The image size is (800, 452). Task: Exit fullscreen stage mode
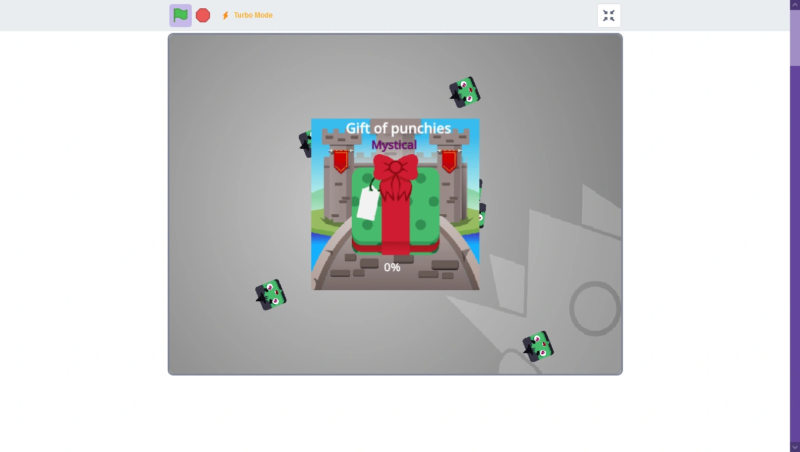point(609,15)
